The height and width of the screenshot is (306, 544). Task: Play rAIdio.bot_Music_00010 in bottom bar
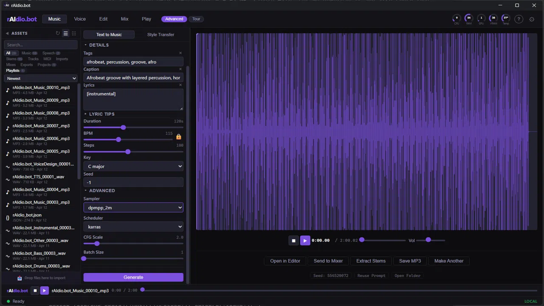44,291
